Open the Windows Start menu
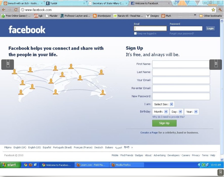This screenshot has height=177, width=224. [10, 165]
